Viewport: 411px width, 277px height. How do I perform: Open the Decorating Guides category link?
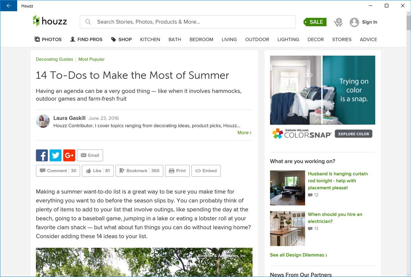tap(54, 59)
